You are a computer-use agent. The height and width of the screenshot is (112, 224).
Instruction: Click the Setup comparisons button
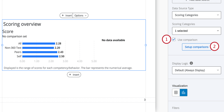click(196, 47)
